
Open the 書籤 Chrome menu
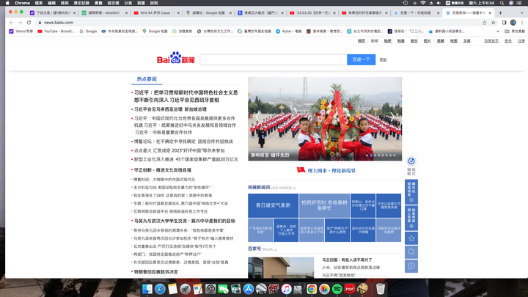pyautogui.click(x=98, y=3)
